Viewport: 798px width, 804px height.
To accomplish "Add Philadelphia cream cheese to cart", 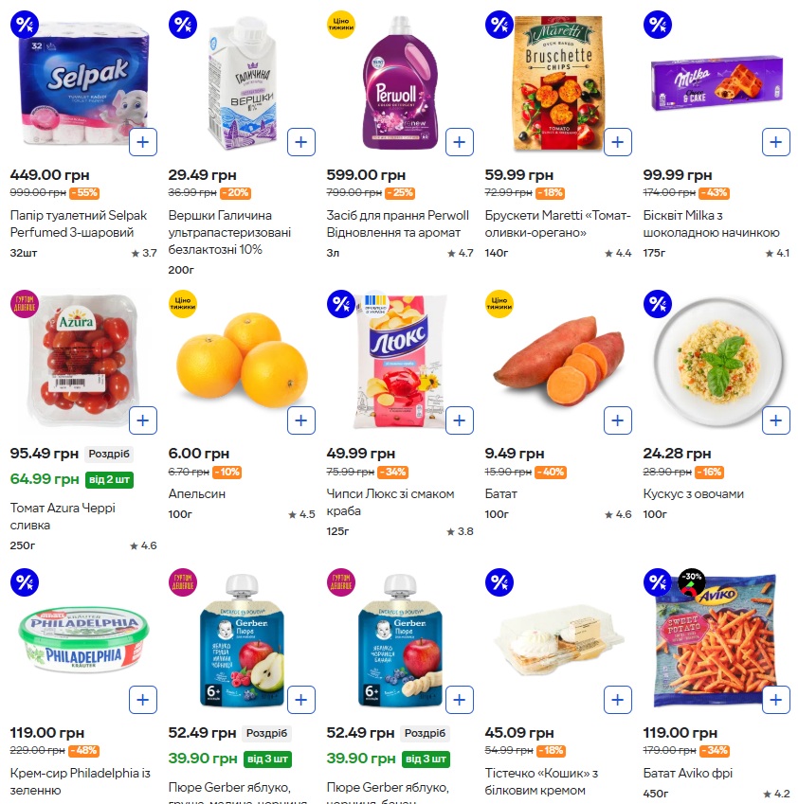I will click(142, 700).
